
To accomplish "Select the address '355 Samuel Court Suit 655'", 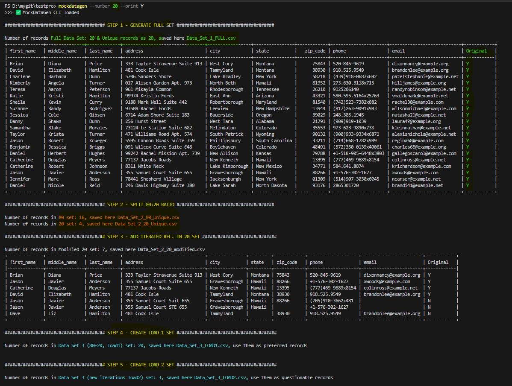I will point(157,301).
